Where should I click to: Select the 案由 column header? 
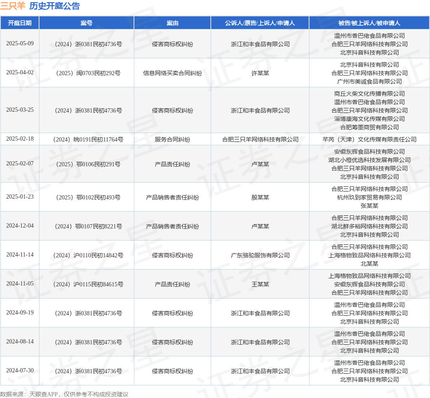pyautogui.click(x=173, y=23)
